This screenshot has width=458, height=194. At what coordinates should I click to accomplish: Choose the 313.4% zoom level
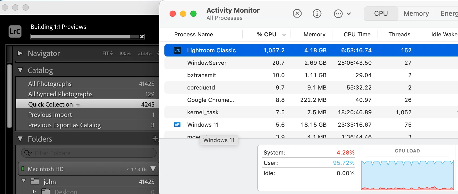click(x=145, y=53)
